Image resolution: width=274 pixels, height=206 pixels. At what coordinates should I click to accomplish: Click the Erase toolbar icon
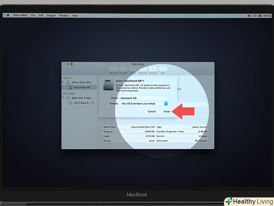[x=133, y=69]
